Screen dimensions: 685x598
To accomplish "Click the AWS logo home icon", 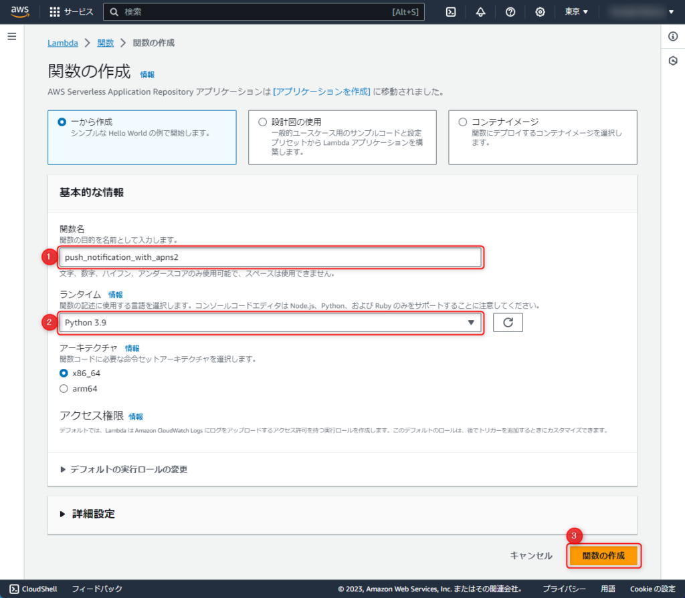I will pos(20,12).
